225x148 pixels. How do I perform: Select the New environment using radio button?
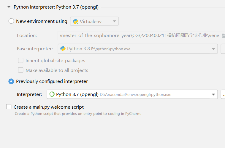11,21
